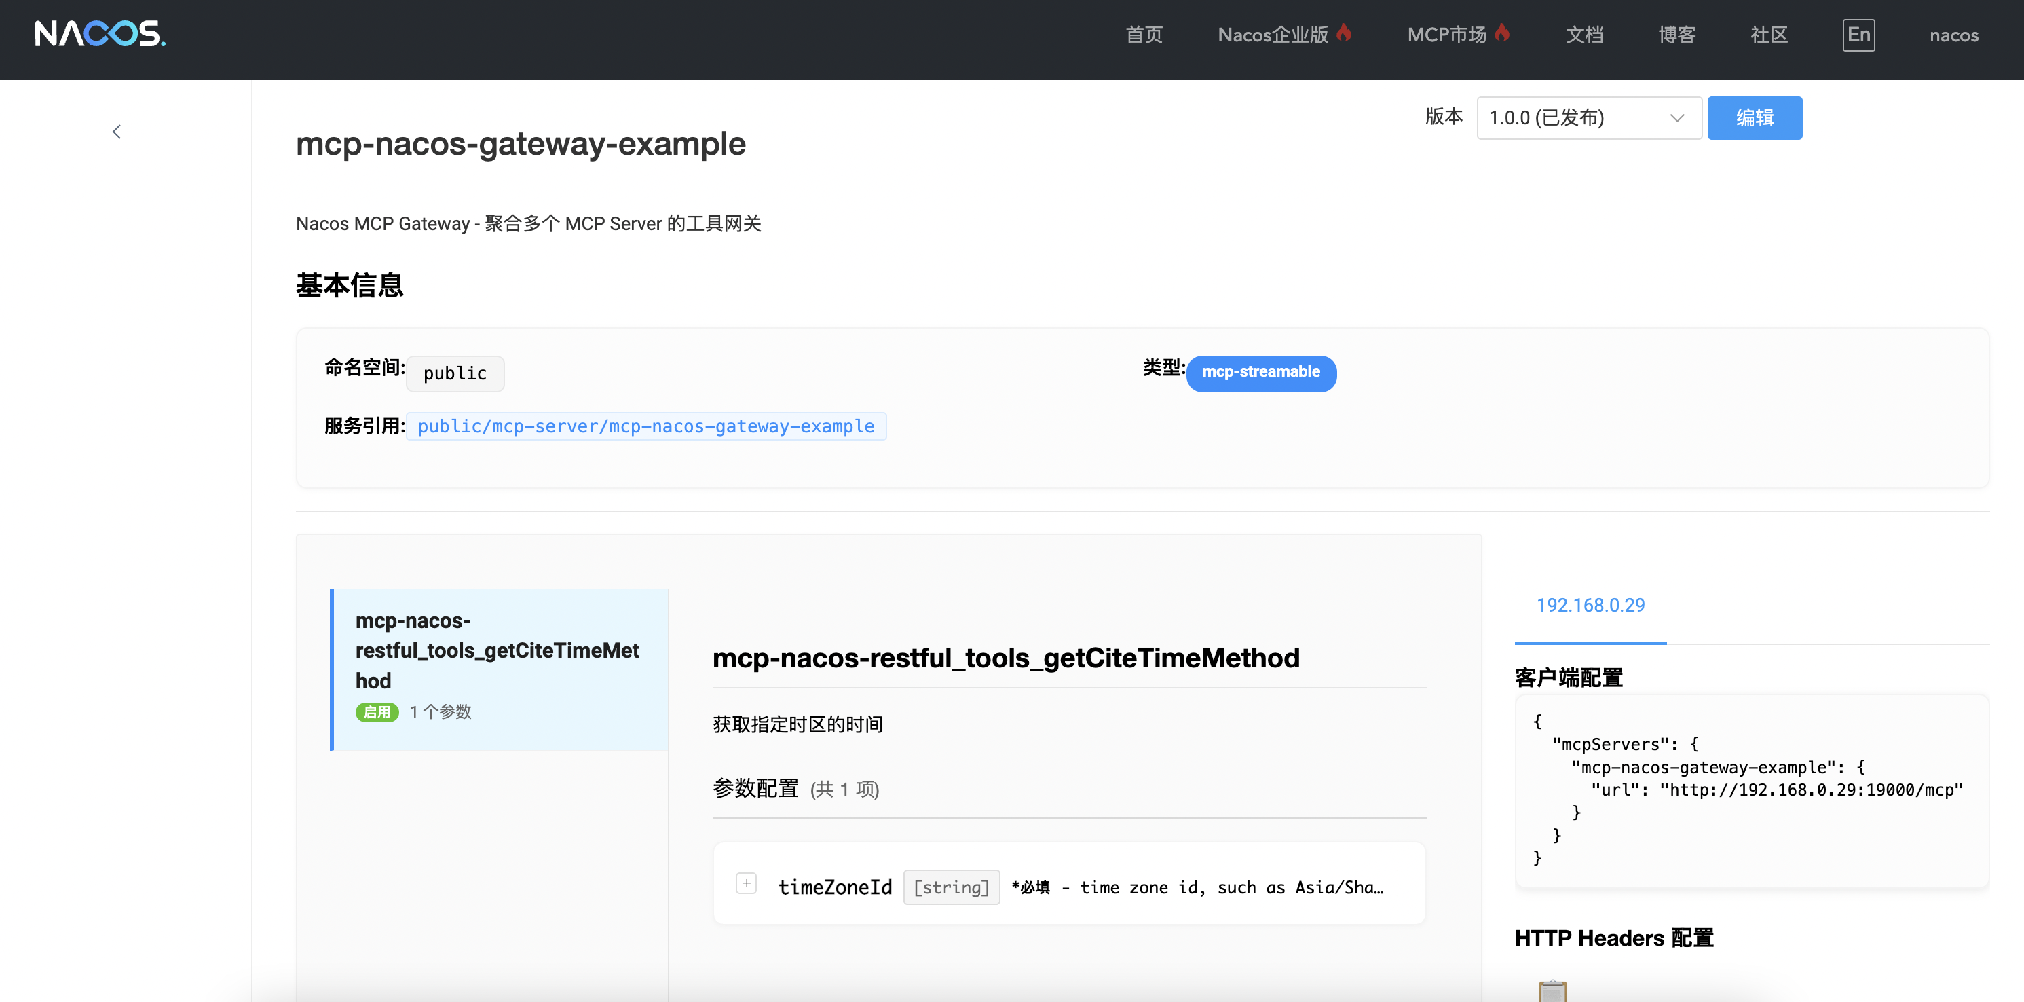Viewport: 2024px width, 1002px height.
Task: Click the clipboard copy icon under HTTP Headers
Action: point(1552,990)
